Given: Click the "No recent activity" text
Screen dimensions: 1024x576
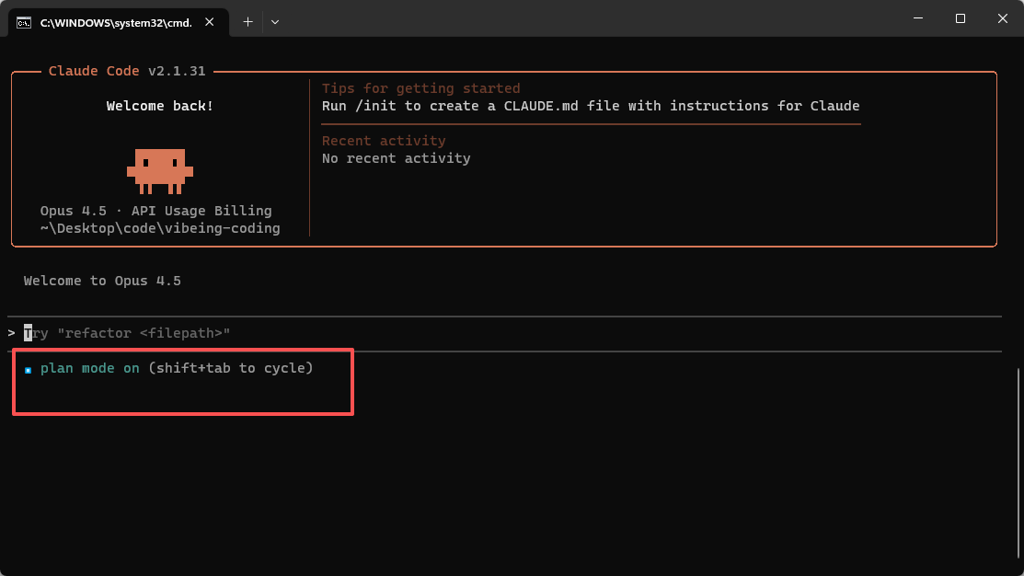Looking at the screenshot, I should coord(396,158).
